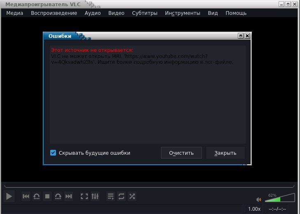Click the Очистить button
The width and height of the screenshot is (300, 214).
pos(181,153)
